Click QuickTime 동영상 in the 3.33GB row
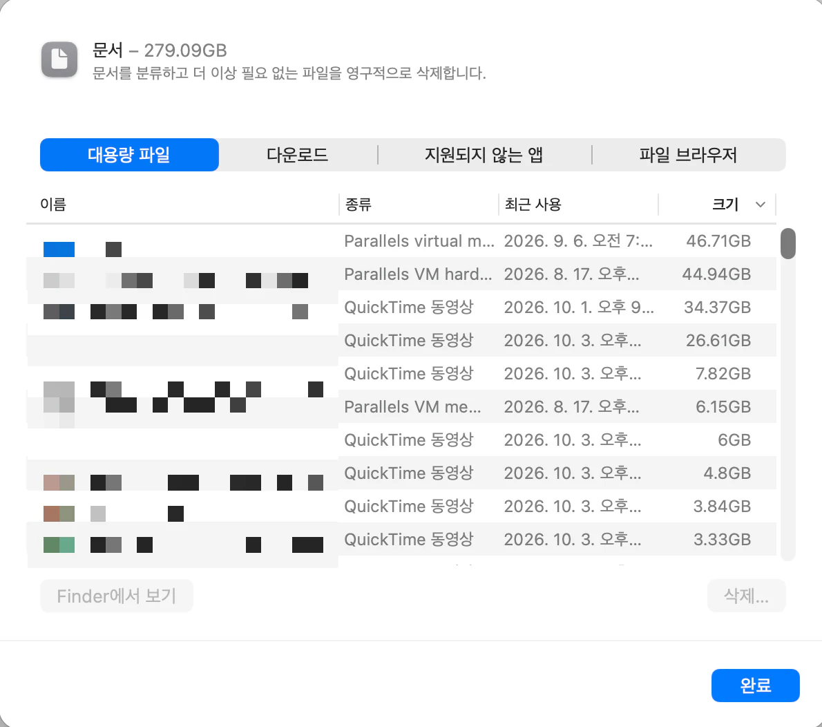822x727 pixels. 408,539
